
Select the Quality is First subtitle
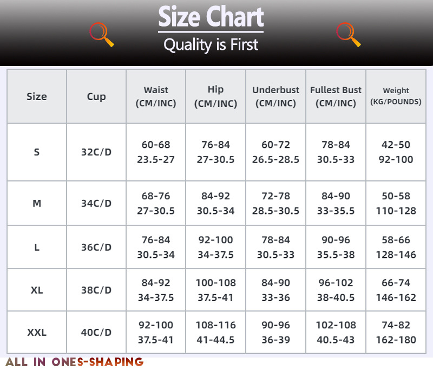(x=211, y=44)
